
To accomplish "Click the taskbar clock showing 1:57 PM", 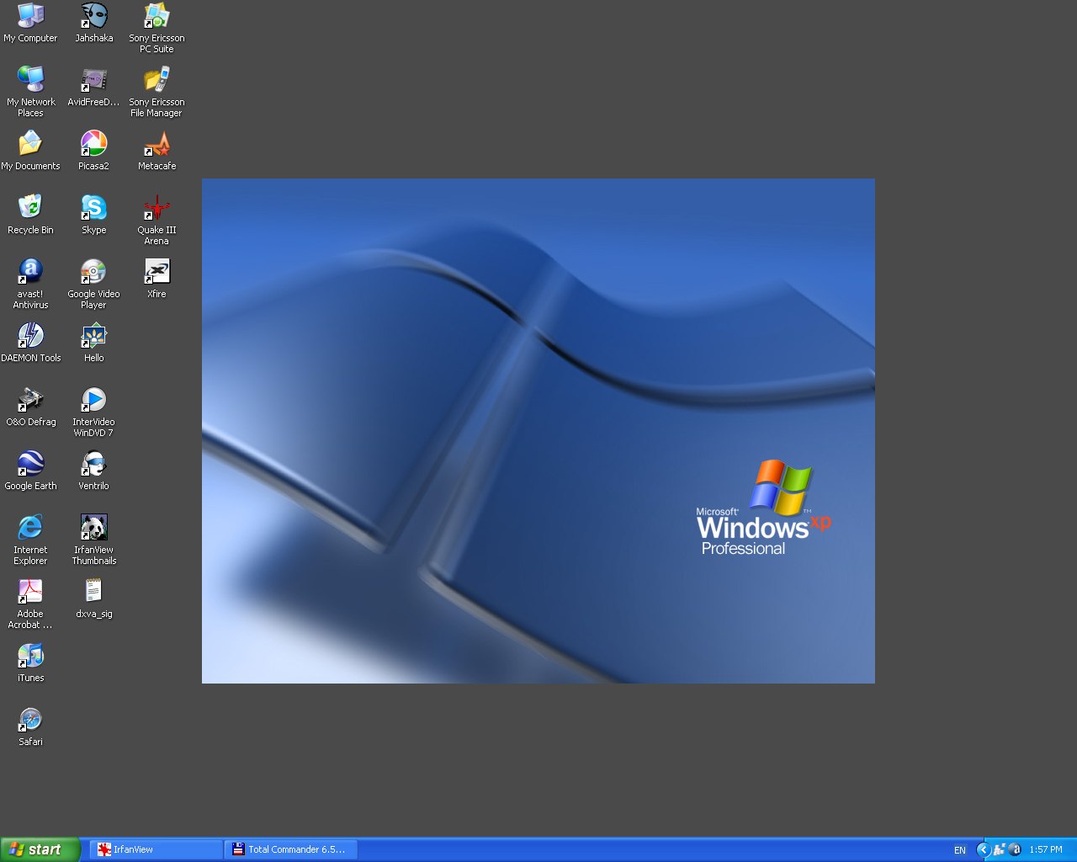I will tap(1046, 850).
